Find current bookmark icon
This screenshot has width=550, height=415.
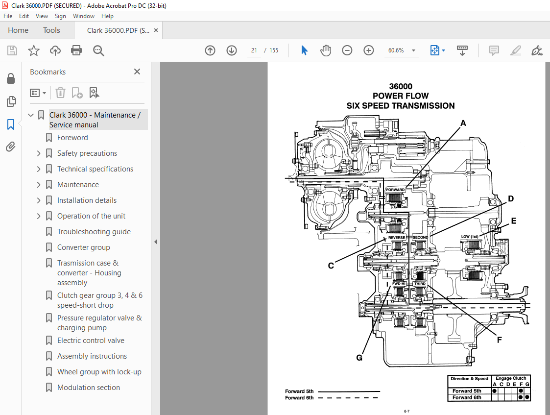95,93
